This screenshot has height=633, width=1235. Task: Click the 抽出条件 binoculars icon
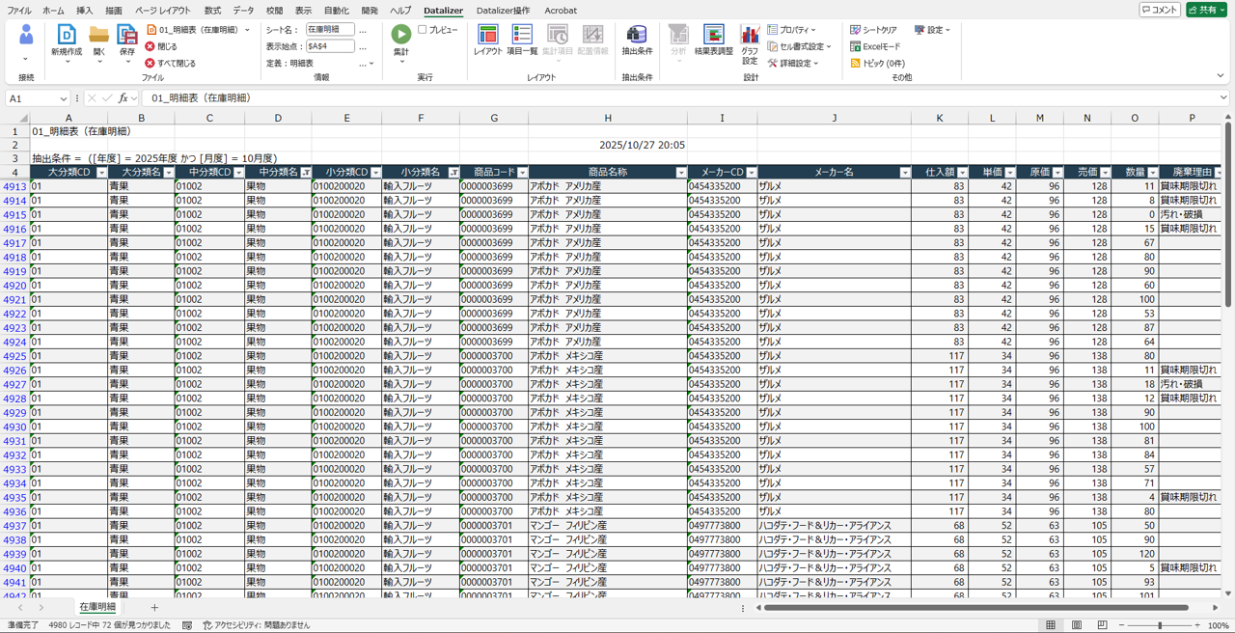pos(636,36)
